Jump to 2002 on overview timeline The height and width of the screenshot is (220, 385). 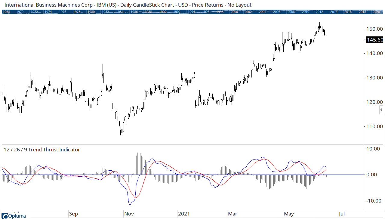click(248, 12)
